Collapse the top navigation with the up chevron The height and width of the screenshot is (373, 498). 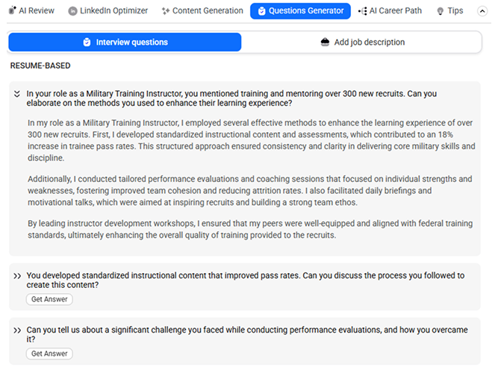[482, 11]
